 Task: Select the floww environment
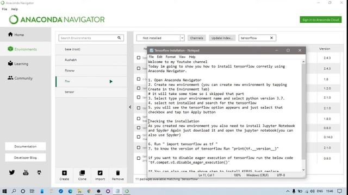91,70
